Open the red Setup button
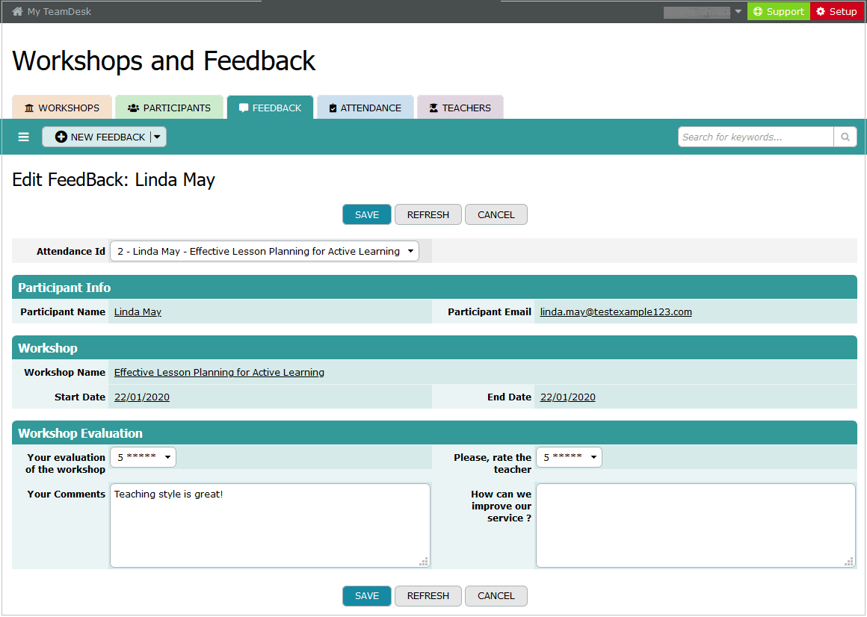The image size is (867, 617). coord(836,12)
